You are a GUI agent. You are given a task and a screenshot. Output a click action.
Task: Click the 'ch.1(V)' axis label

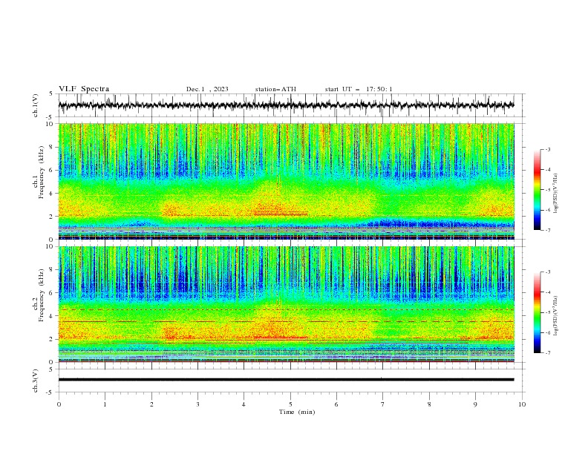36,105
